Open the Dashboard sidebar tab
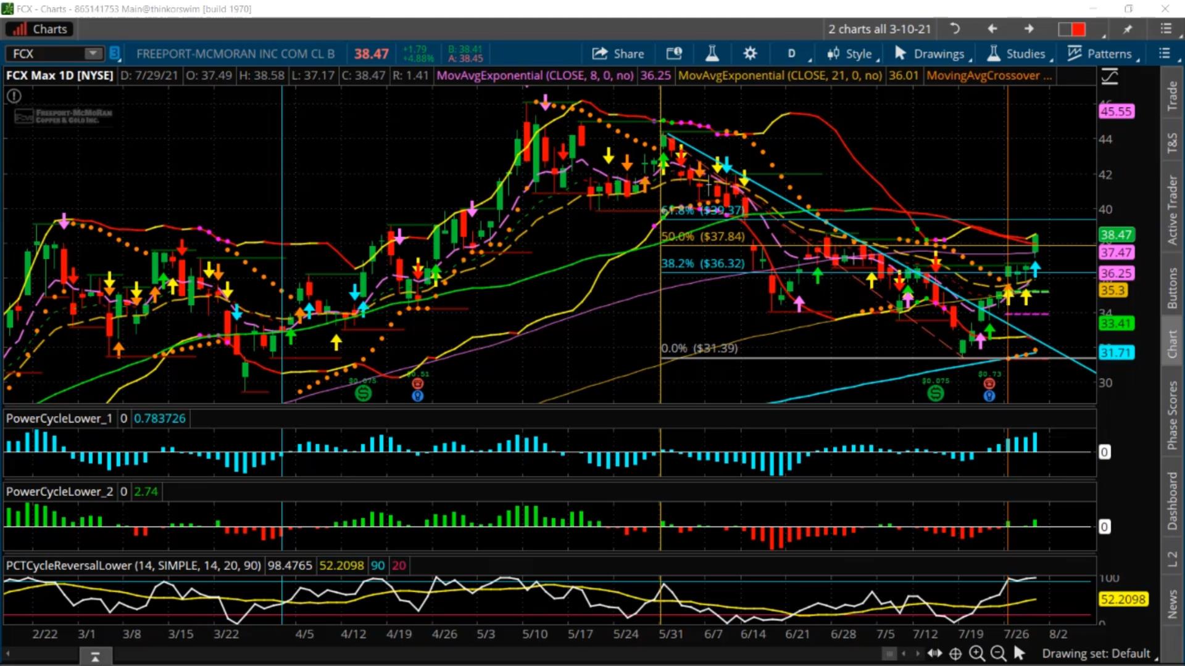The height and width of the screenshot is (666, 1185). 1172,500
